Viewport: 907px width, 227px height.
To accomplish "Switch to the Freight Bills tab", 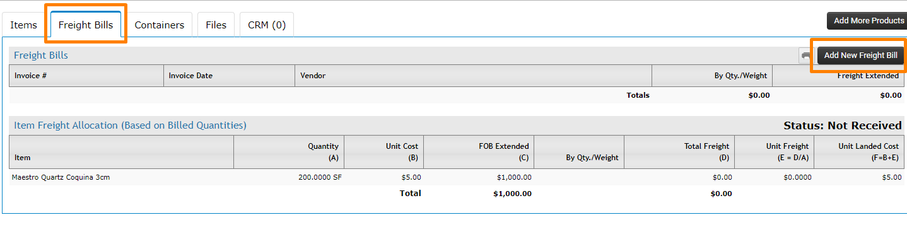I will coord(86,25).
